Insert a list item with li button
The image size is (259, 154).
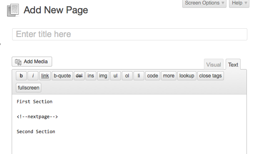click(x=139, y=76)
